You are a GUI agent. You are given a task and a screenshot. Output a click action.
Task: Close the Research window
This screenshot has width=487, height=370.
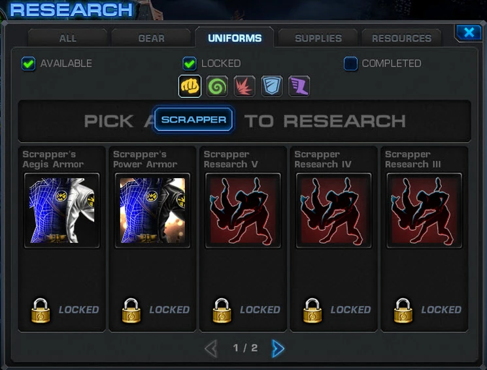click(x=469, y=32)
